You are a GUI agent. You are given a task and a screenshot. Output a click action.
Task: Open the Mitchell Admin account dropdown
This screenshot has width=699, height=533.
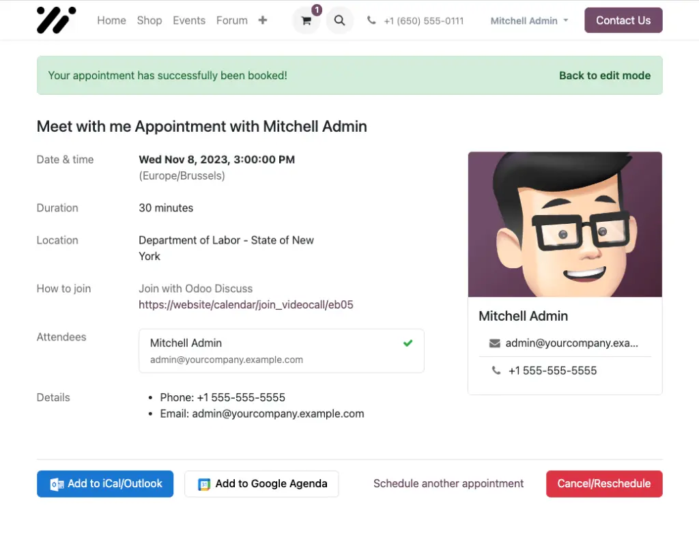pos(524,20)
